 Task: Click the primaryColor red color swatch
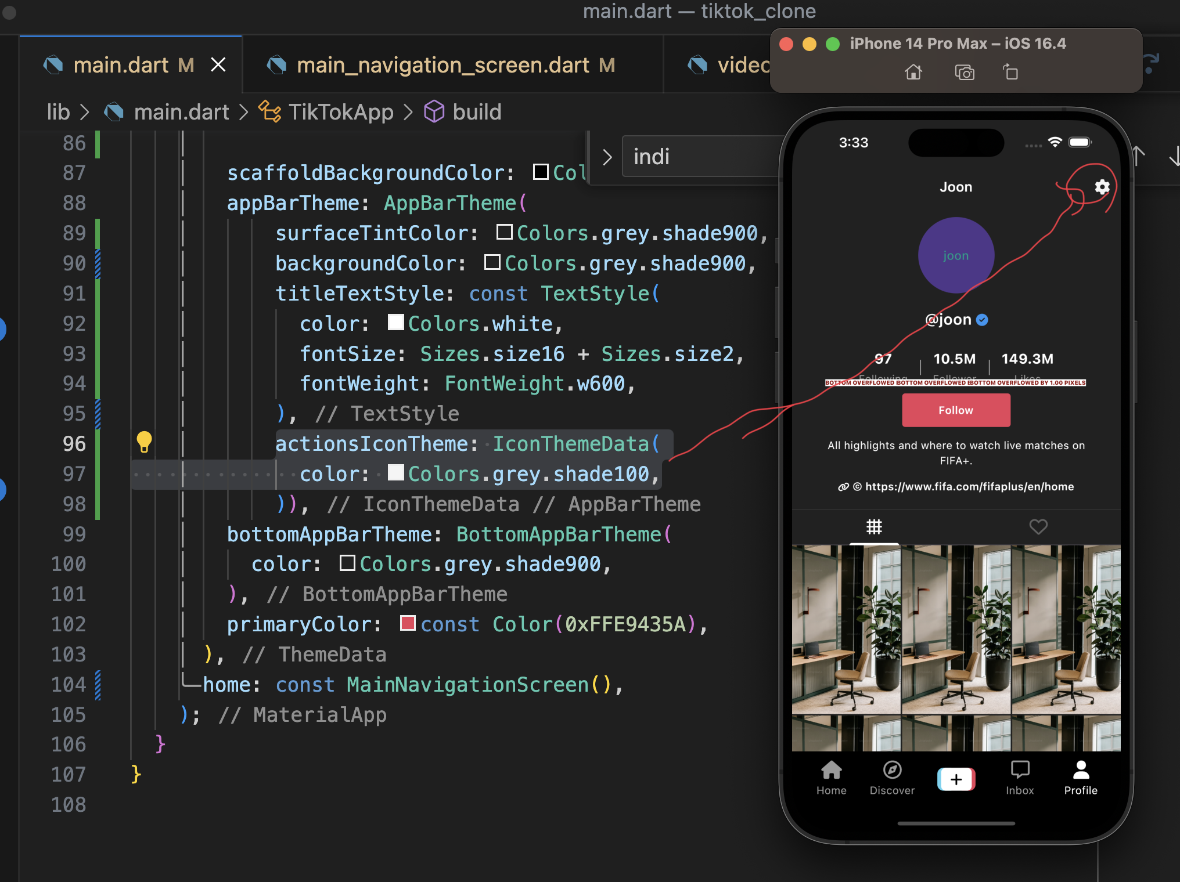408,623
